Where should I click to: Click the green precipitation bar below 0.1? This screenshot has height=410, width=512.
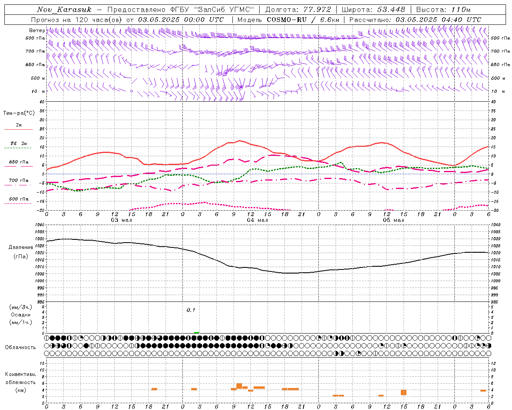196,332
